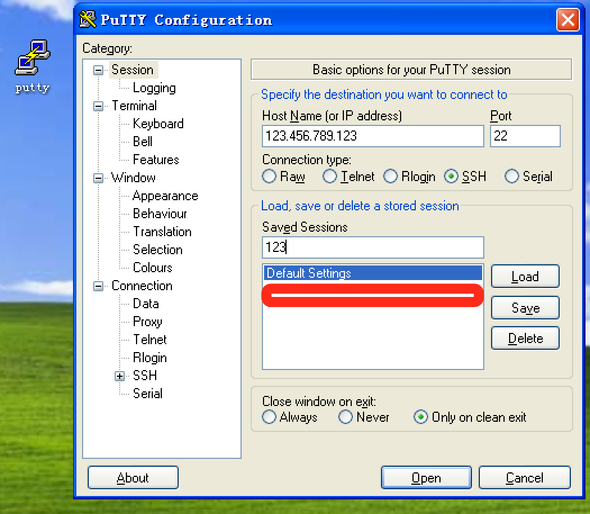Click the Delete session button
Viewport: 590px width, 514px height.
pos(525,338)
